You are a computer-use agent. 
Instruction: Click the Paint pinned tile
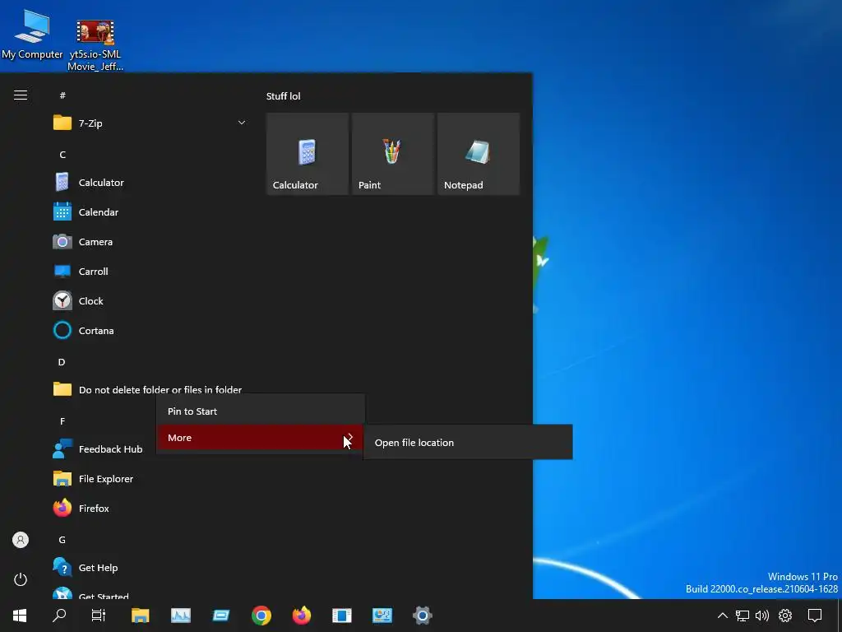click(392, 154)
